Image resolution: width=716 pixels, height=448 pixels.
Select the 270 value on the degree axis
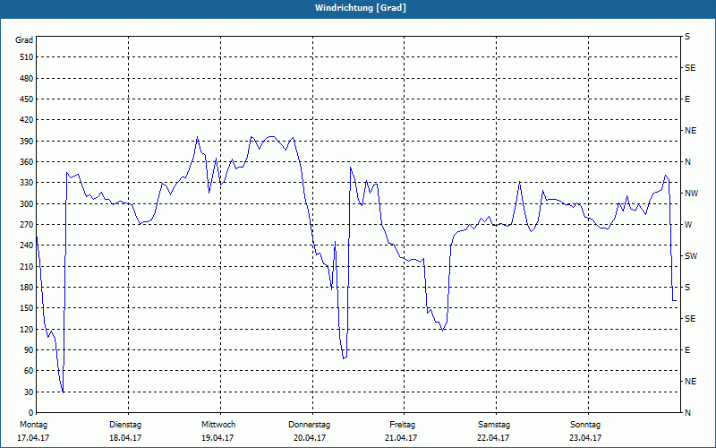27,225
